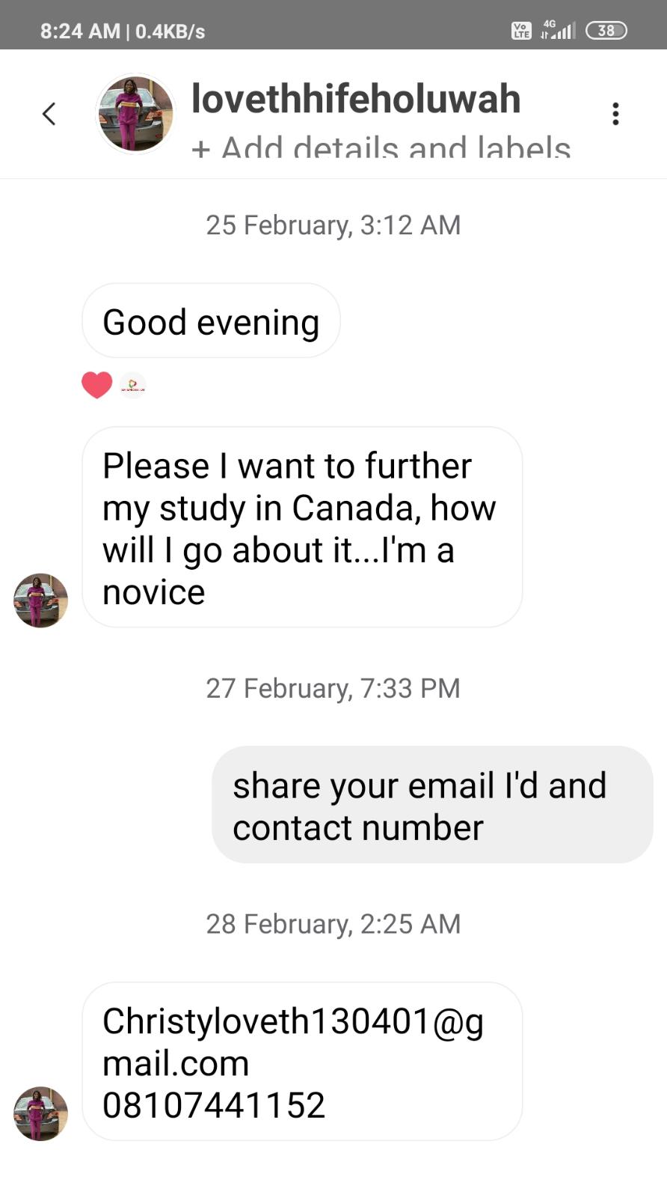This screenshot has width=667, height=1198.
Task: Tap the Christyloveth130401 email address
Action: coord(292,1042)
